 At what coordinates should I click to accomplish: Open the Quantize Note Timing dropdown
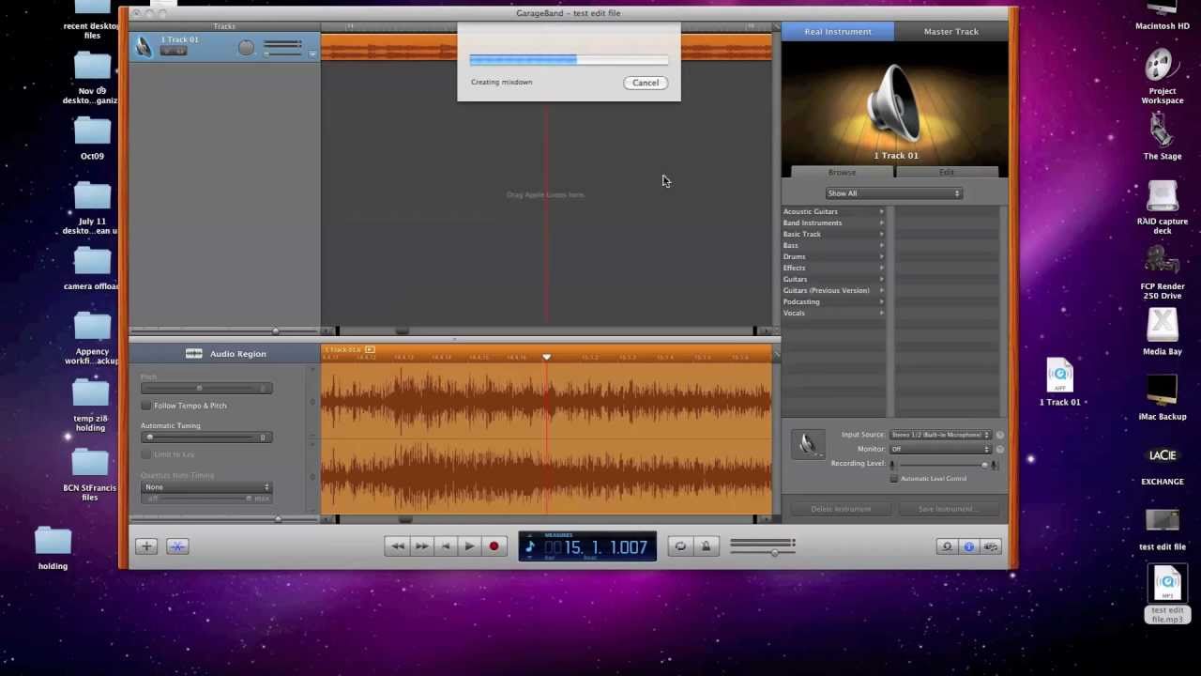point(206,487)
